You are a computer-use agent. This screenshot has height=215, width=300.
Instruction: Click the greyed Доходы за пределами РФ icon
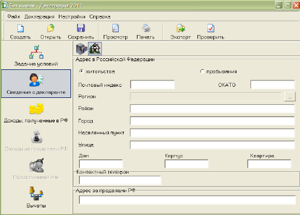point(36,137)
